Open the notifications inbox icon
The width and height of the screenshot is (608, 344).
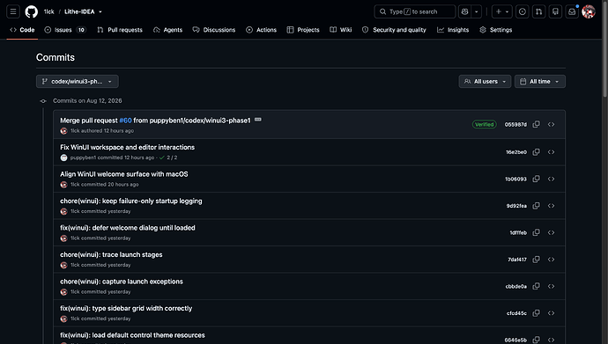click(x=572, y=11)
